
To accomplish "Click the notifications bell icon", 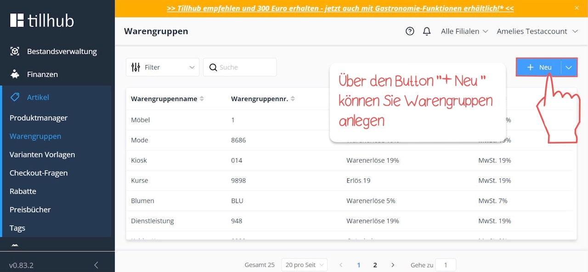I will (x=427, y=31).
